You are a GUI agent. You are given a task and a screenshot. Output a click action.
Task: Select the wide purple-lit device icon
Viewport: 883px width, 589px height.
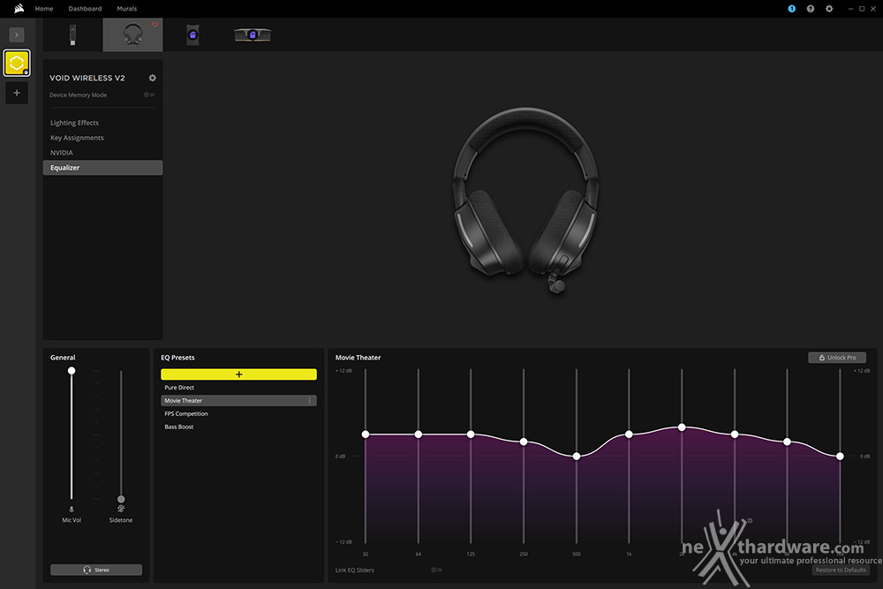click(253, 35)
